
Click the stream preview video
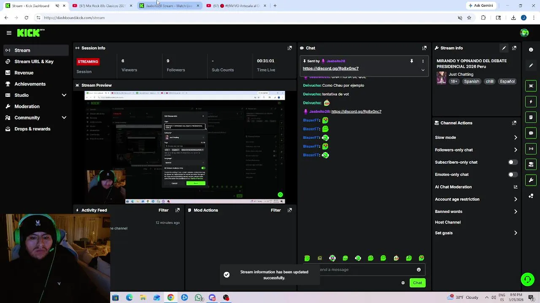tap(185, 147)
